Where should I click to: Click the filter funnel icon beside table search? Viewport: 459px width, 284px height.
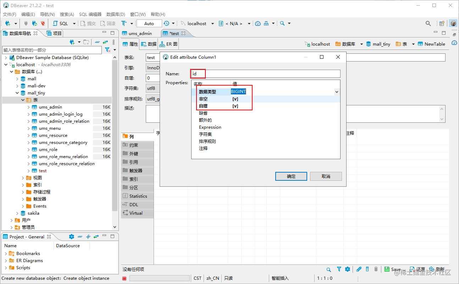click(x=107, y=50)
